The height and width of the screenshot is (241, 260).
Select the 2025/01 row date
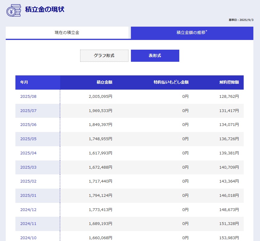[x=28, y=196]
